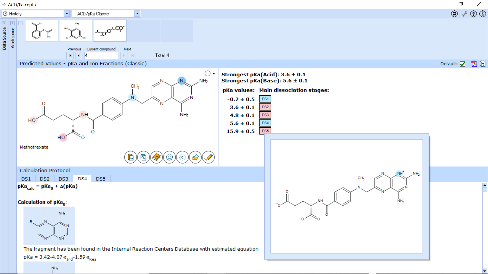Screen dimensions: 488x274
Task: Click the pencil edit structure icon
Action: pyautogui.click(x=208, y=157)
